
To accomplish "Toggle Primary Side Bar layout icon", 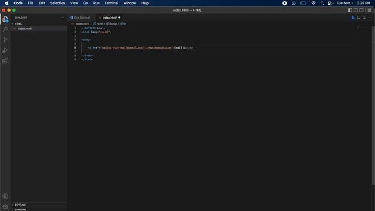I will [x=350, y=11].
